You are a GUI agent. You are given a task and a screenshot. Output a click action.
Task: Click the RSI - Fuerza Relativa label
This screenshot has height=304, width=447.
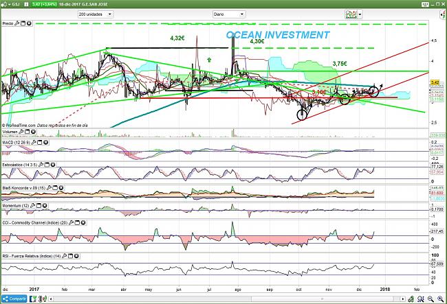(32, 256)
